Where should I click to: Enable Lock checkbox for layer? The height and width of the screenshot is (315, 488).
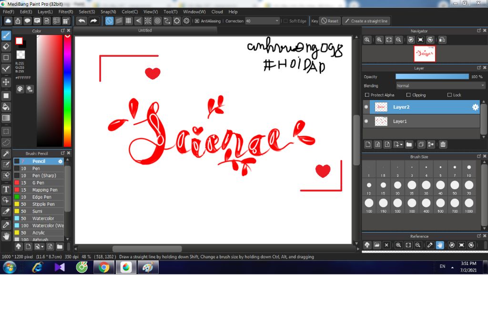click(x=449, y=95)
